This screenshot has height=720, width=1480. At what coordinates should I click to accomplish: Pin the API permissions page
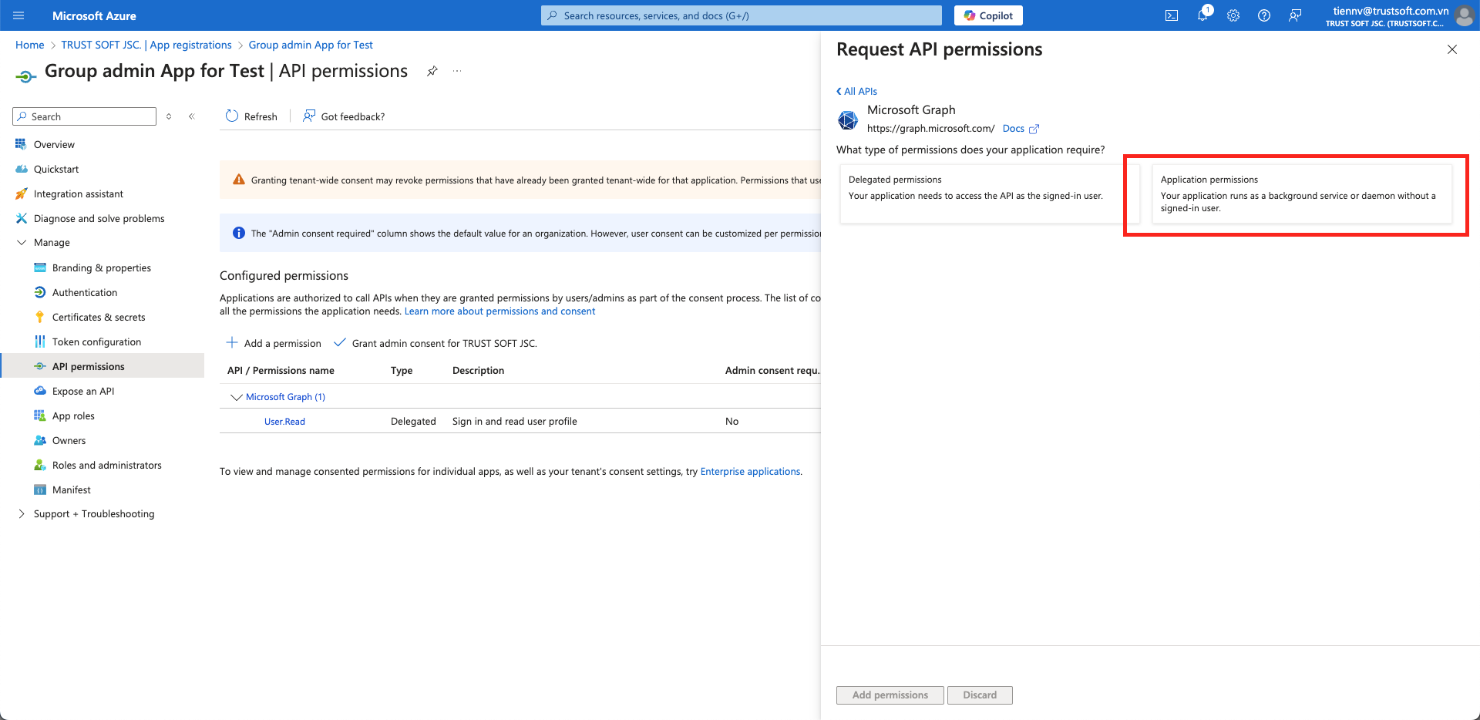(x=432, y=71)
